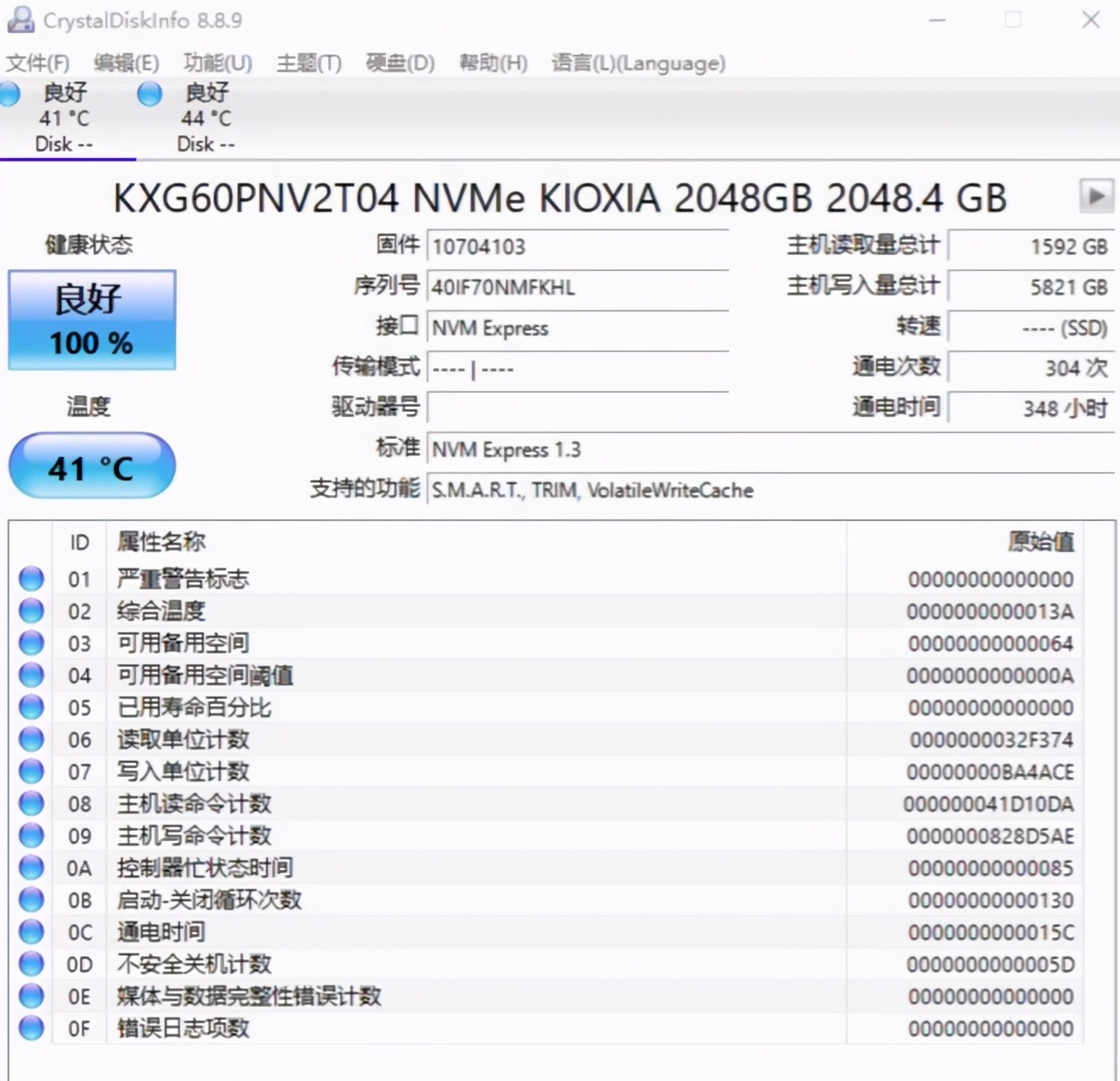Click the status indicator next to 综合温度
The height and width of the screenshot is (1081, 1120).
[x=30, y=611]
